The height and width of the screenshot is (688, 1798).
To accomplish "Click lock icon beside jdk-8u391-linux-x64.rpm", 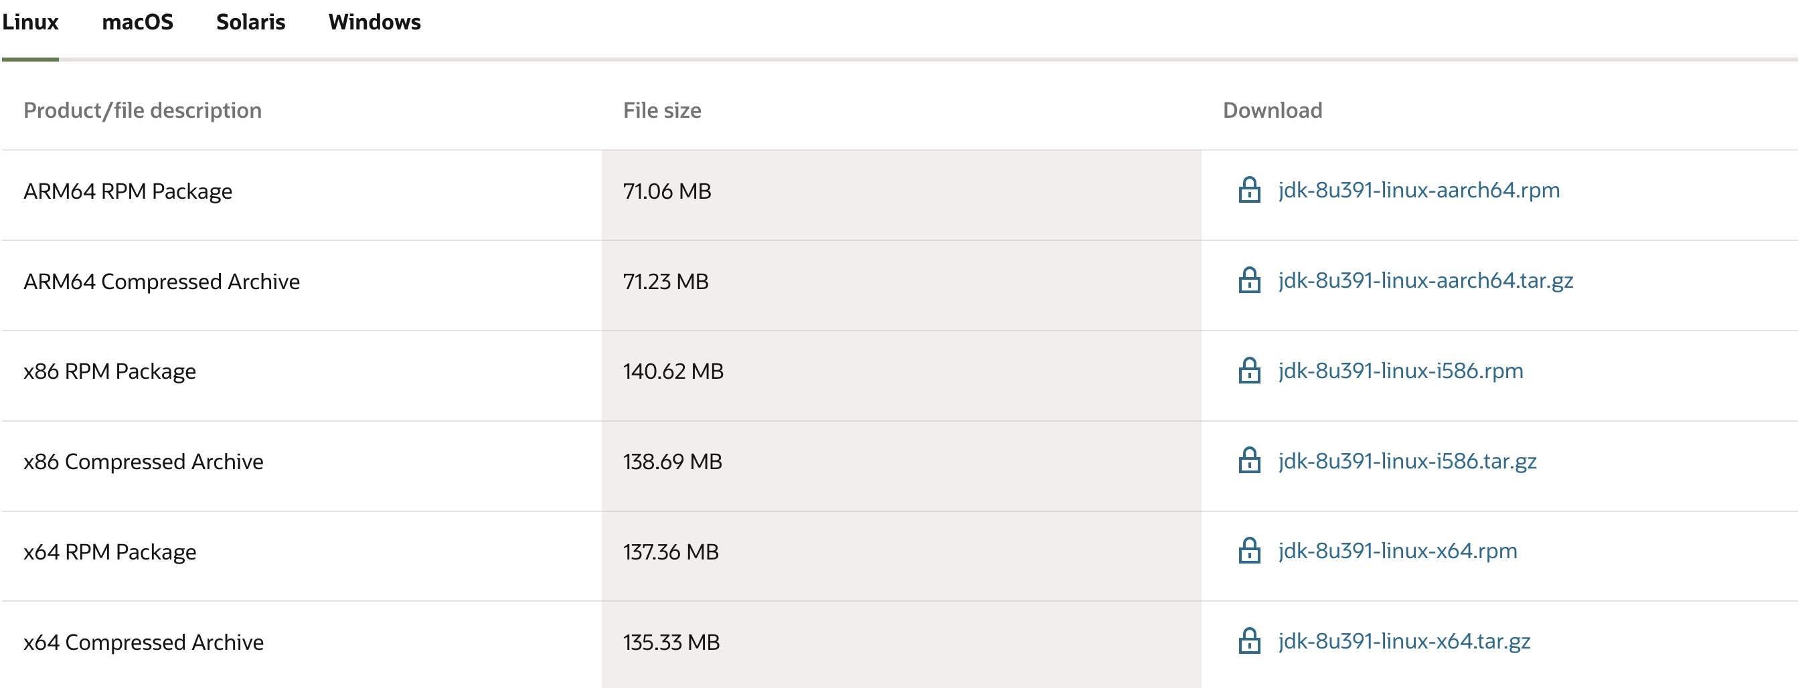I will pos(1248,551).
